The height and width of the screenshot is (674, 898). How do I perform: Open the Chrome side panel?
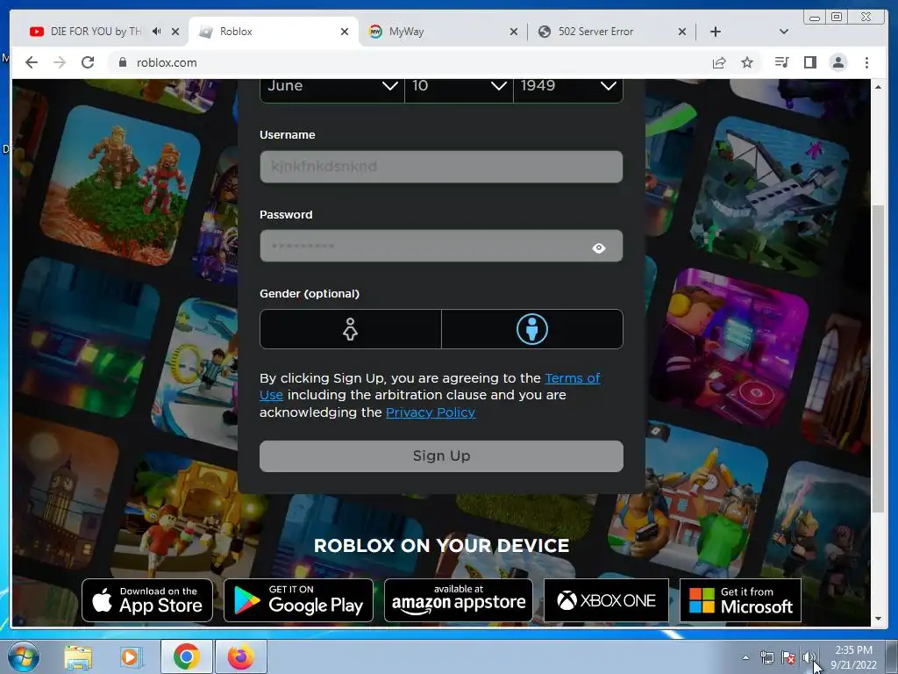point(809,62)
